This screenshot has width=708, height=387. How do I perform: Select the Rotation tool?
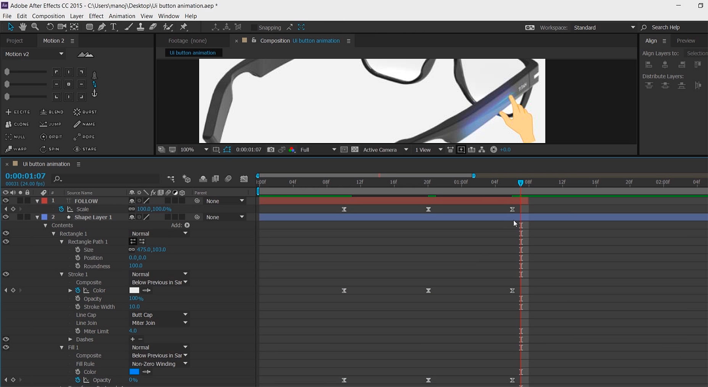[50, 27]
